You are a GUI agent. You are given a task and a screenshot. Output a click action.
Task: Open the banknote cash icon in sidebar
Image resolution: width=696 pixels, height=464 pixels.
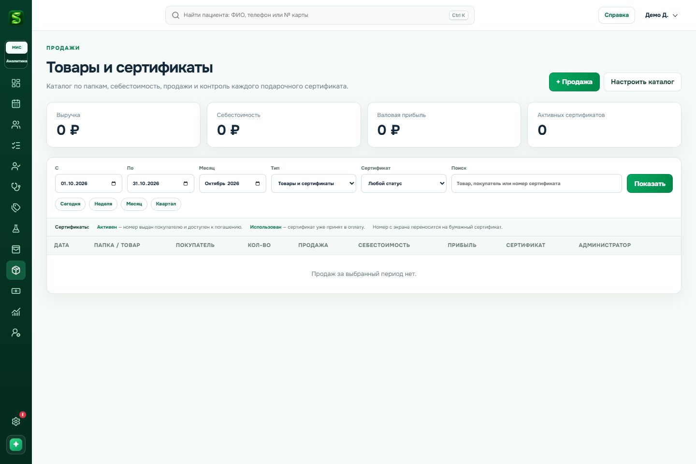(x=16, y=291)
